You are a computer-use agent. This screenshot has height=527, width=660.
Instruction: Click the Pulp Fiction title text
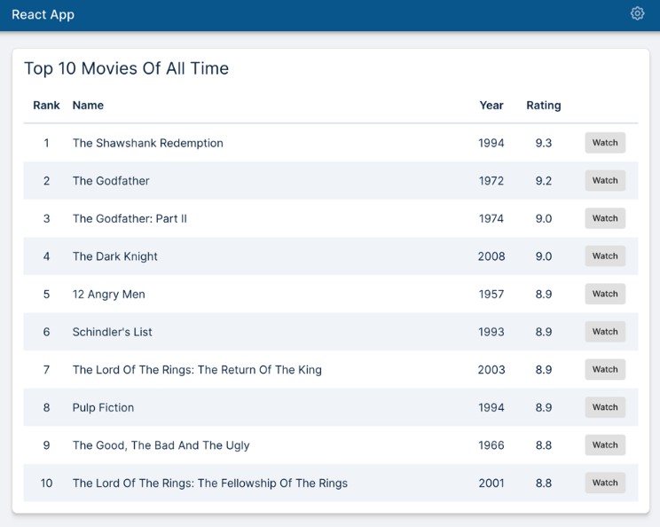click(103, 408)
